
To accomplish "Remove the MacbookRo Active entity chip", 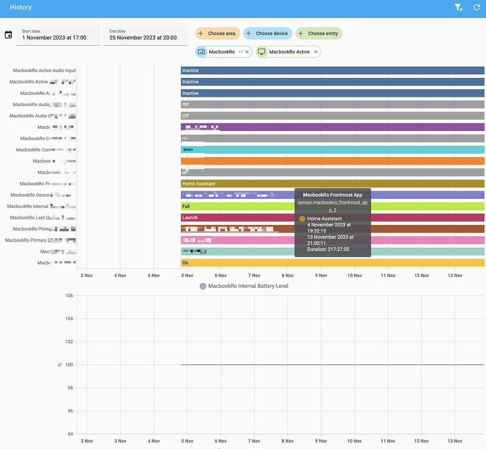I will pyautogui.click(x=316, y=52).
